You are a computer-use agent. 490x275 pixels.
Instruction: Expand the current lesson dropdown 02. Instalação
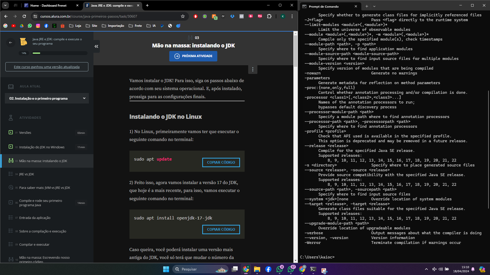pos(47,98)
